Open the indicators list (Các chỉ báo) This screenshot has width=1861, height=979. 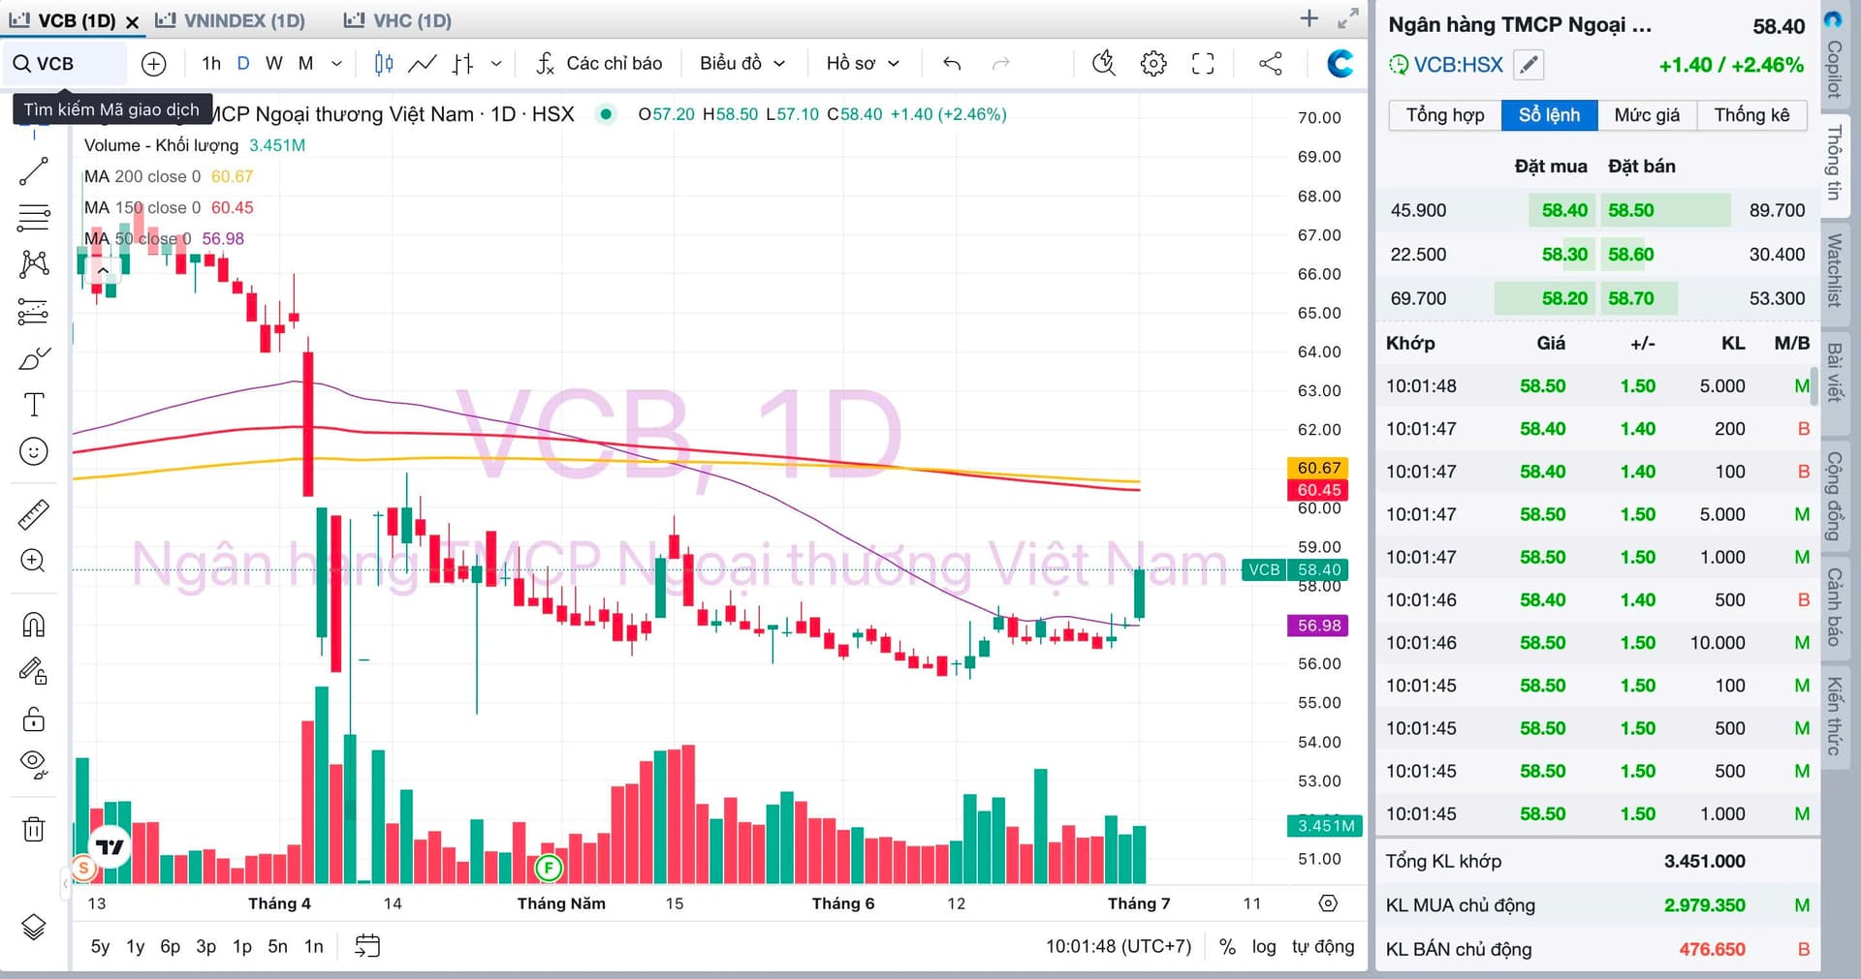point(600,64)
